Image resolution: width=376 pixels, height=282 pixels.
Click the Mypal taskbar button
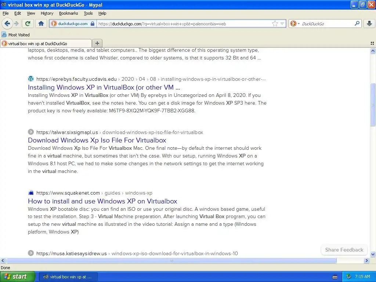pyautogui.click(x=68, y=277)
